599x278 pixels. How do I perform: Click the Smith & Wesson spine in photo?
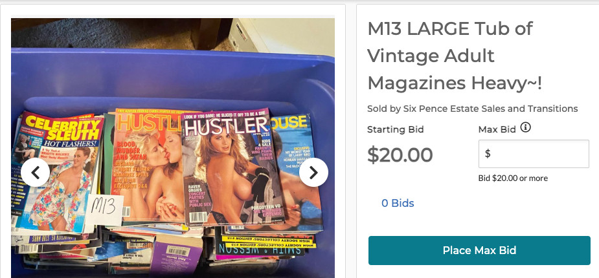pyautogui.click(x=260, y=249)
